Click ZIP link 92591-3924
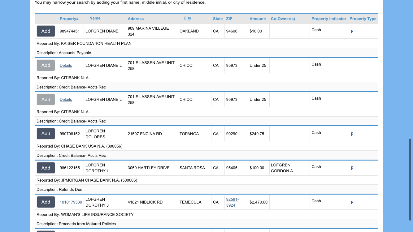Screen dimensions: 413x232 coord(233,202)
